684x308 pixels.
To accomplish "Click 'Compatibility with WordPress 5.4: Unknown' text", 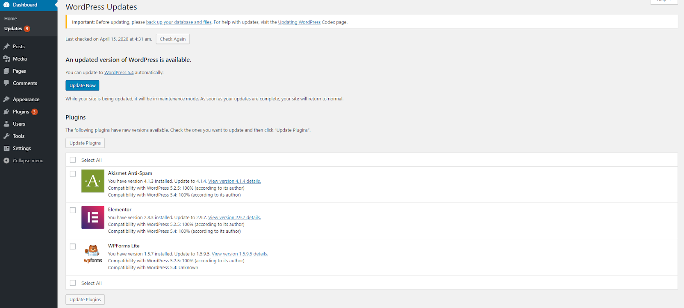I will (x=153, y=267).
